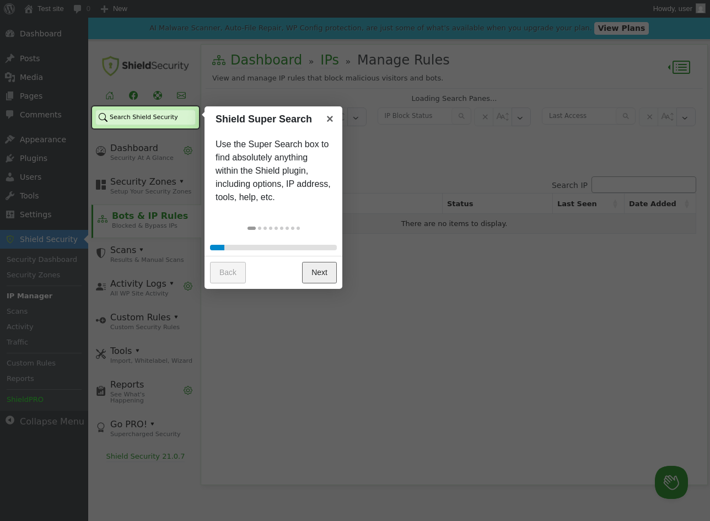Screen dimensions: 710x521
Task: Sort Last Access pane by name
Action: (x=668, y=117)
